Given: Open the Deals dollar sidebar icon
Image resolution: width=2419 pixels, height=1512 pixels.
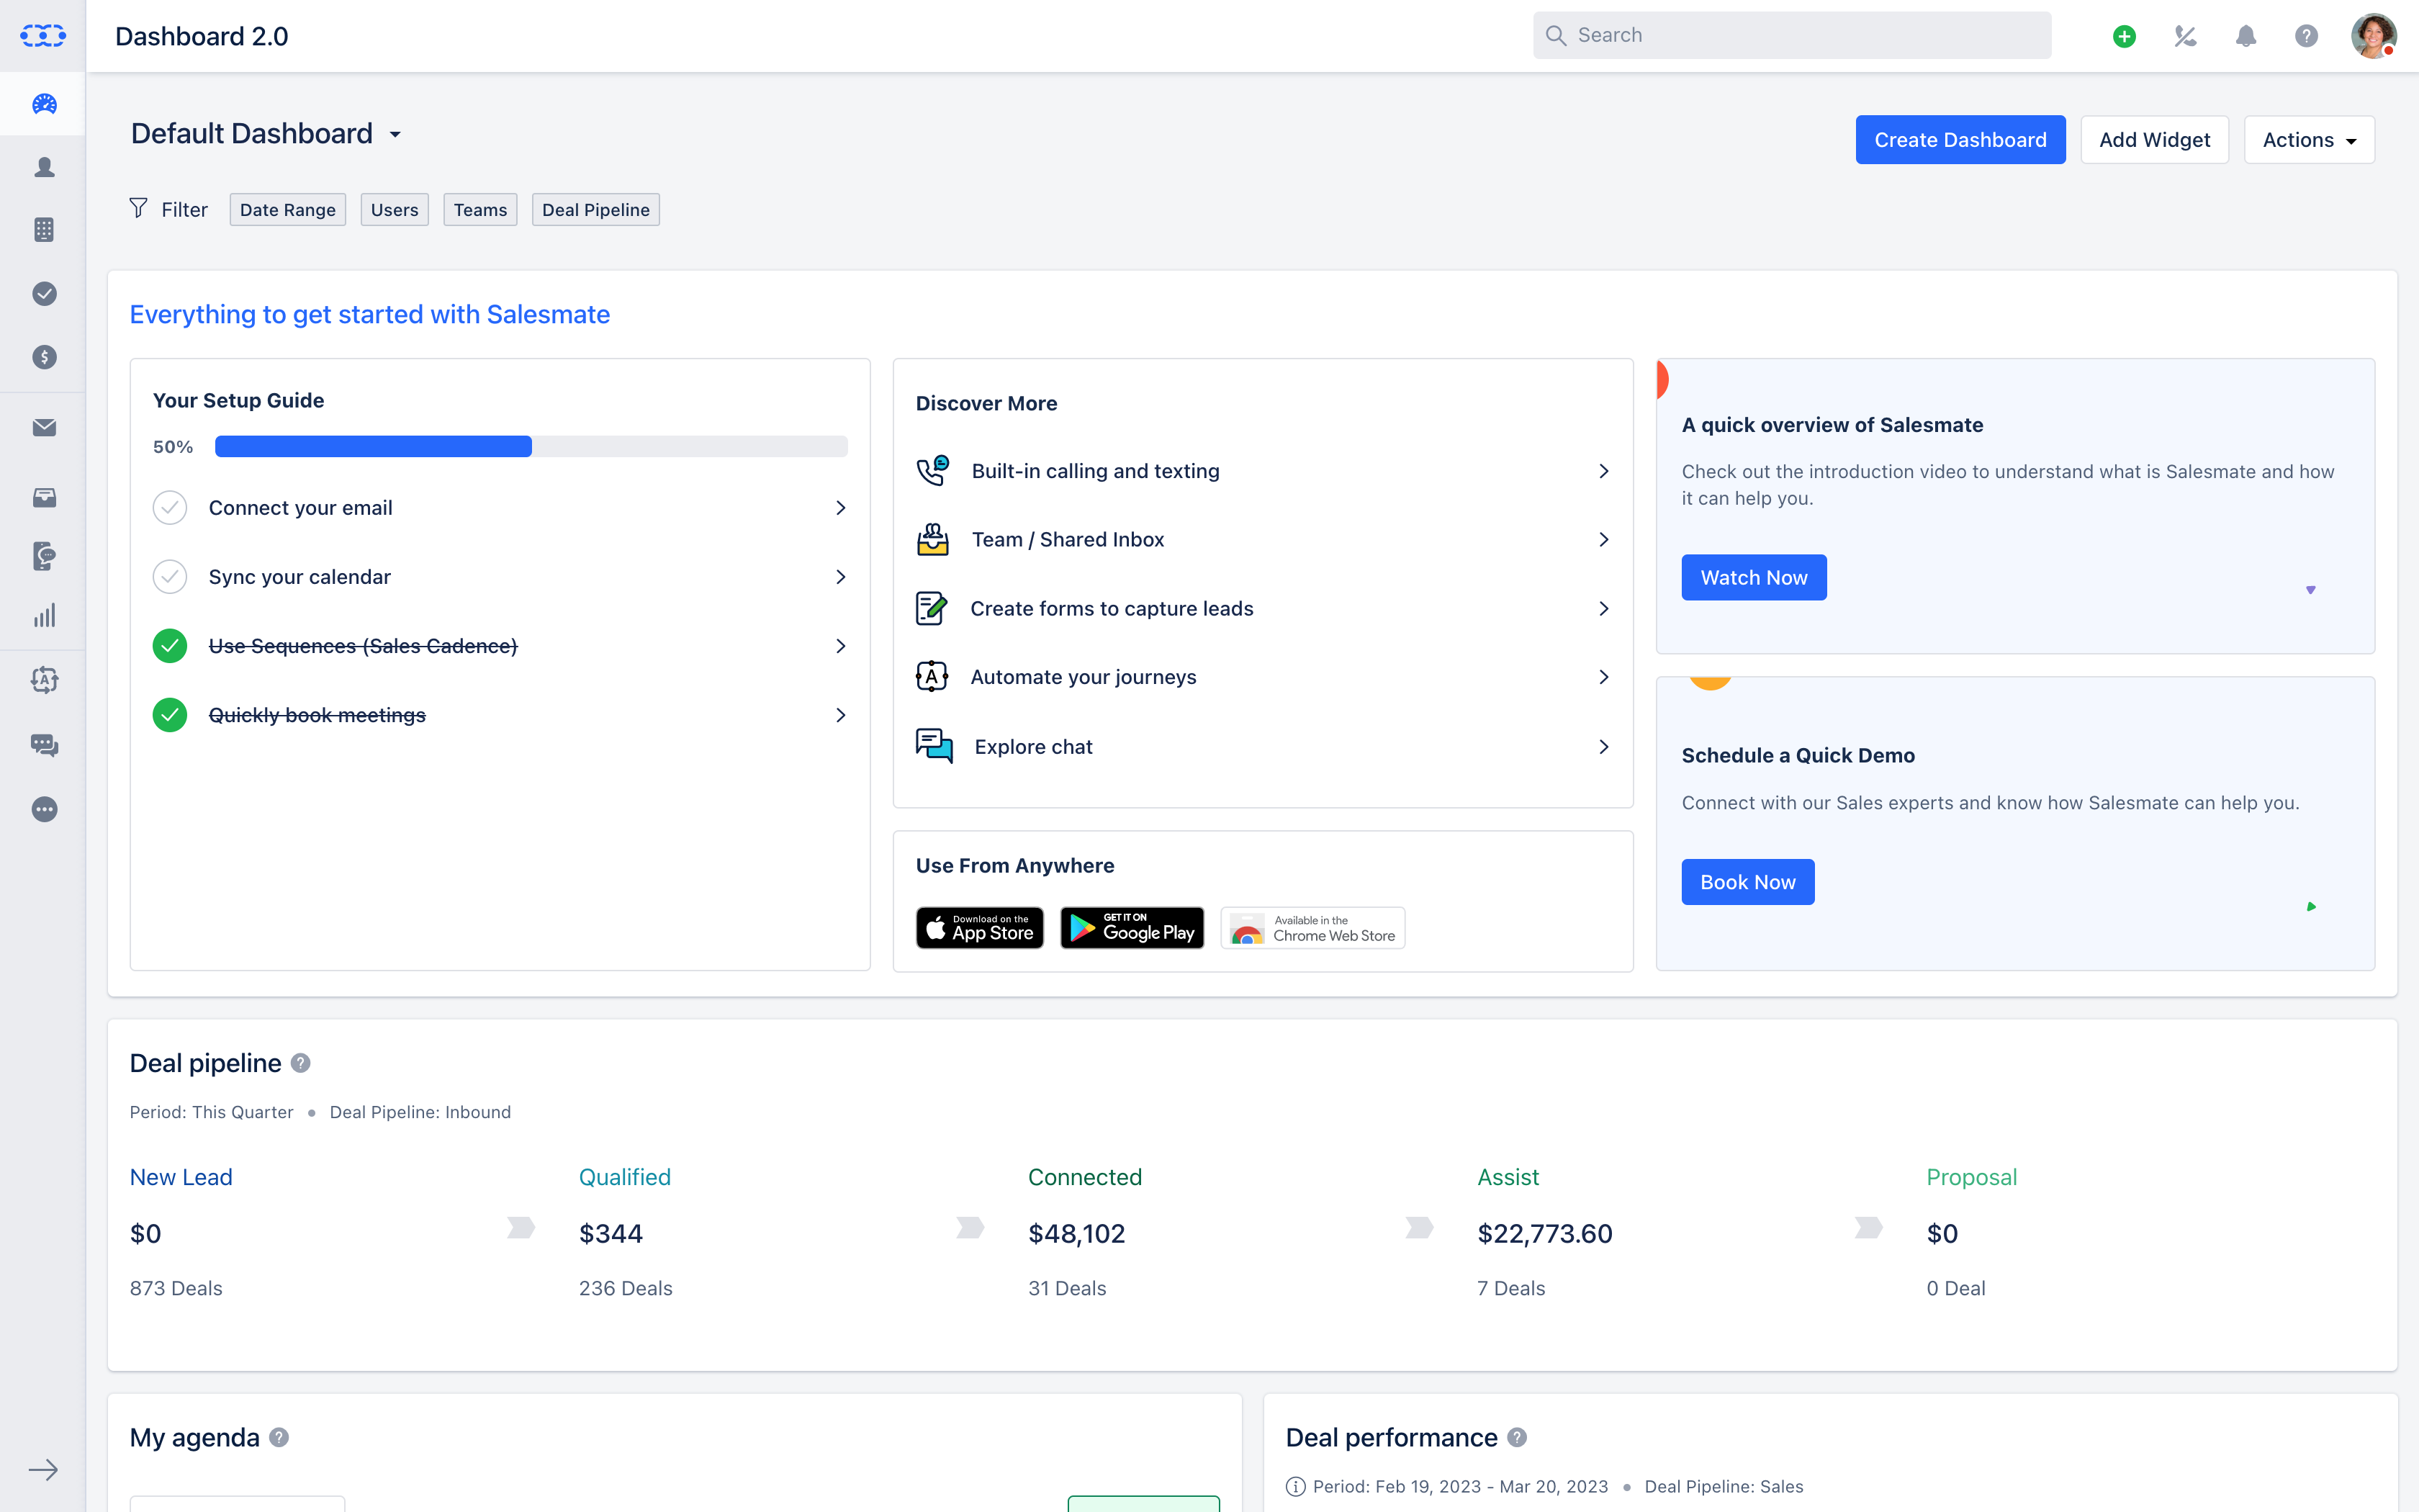Looking at the screenshot, I should click(44, 357).
